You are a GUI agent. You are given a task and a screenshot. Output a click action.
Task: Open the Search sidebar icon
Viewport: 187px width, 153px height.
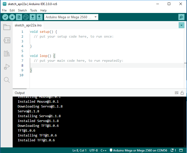(7, 80)
